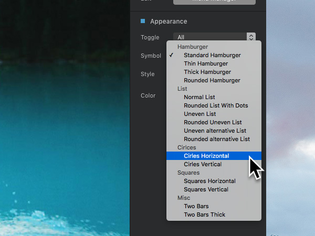Choose Rounded Uneven List
The width and height of the screenshot is (315, 236).
click(214, 122)
